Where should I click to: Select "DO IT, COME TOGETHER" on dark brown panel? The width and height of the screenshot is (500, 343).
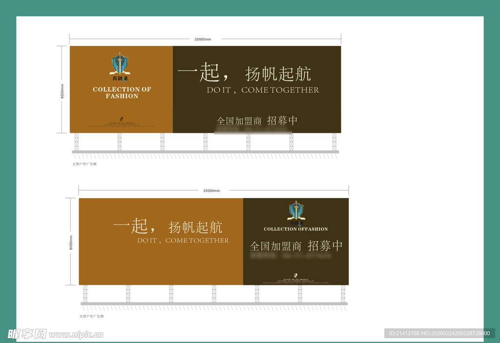coord(263,90)
